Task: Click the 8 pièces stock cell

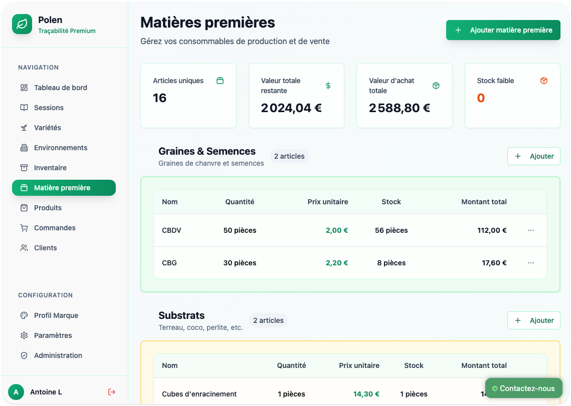Action: click(391, 263)
